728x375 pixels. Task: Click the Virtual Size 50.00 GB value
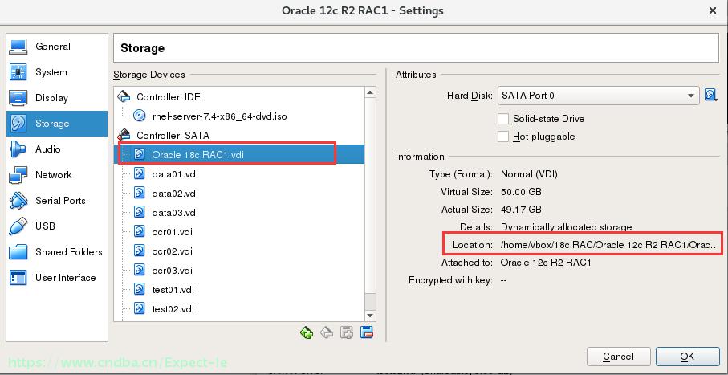(521, 192)
